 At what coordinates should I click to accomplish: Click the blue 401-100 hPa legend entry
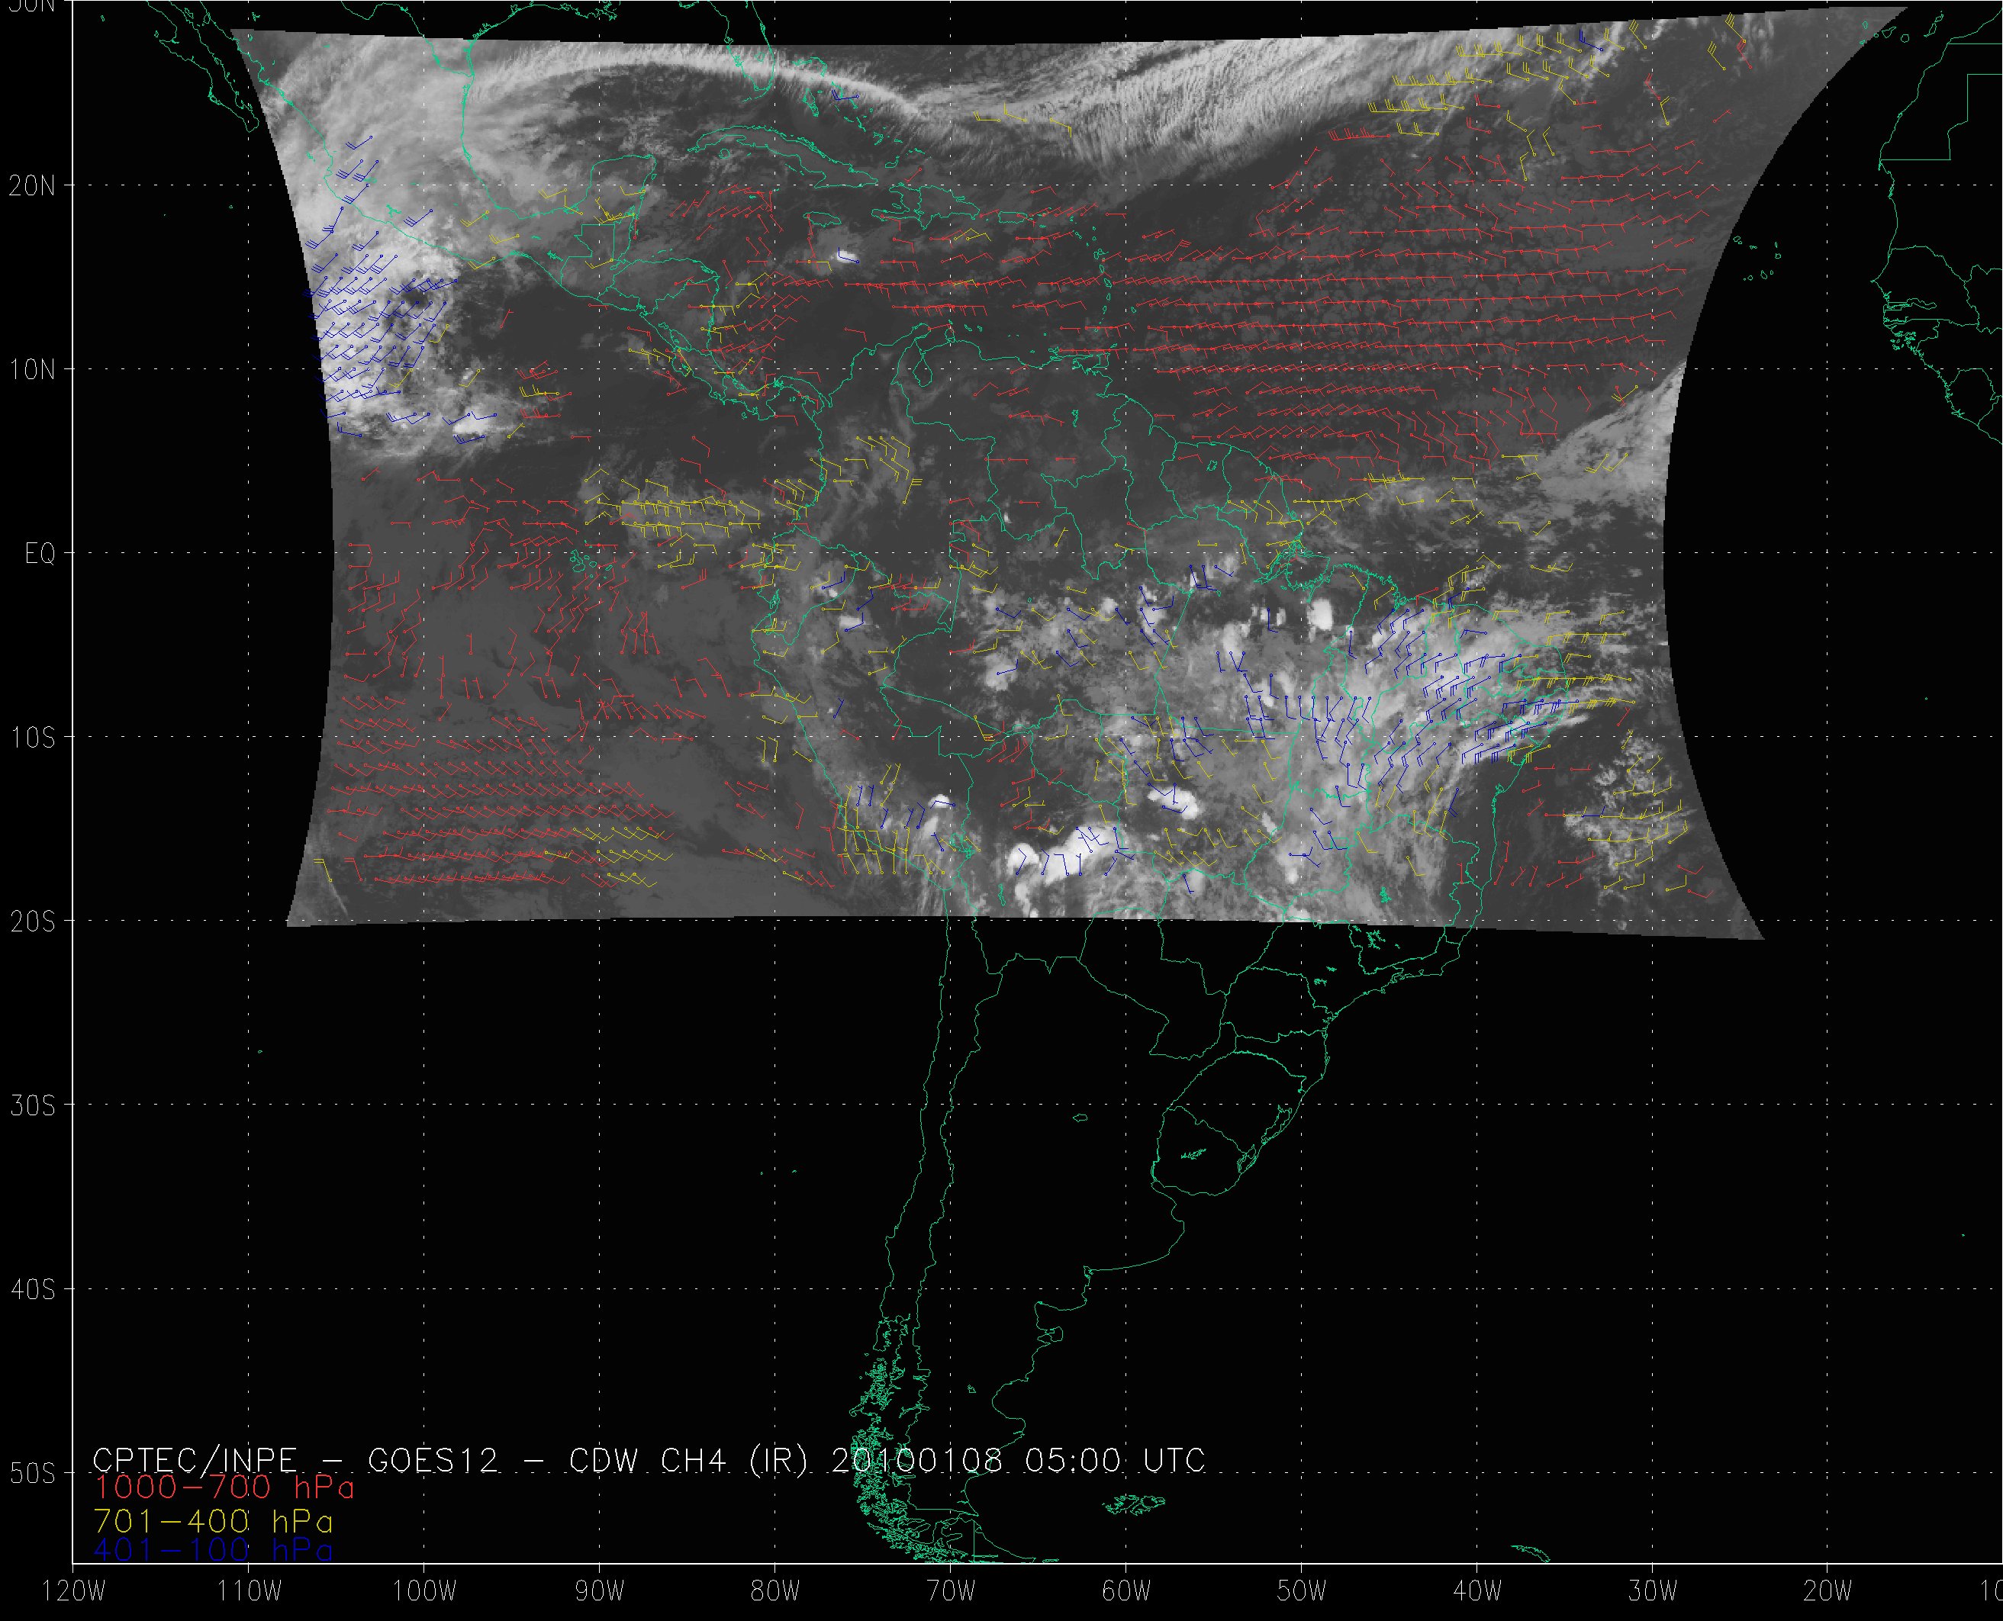coord(214,1550)
